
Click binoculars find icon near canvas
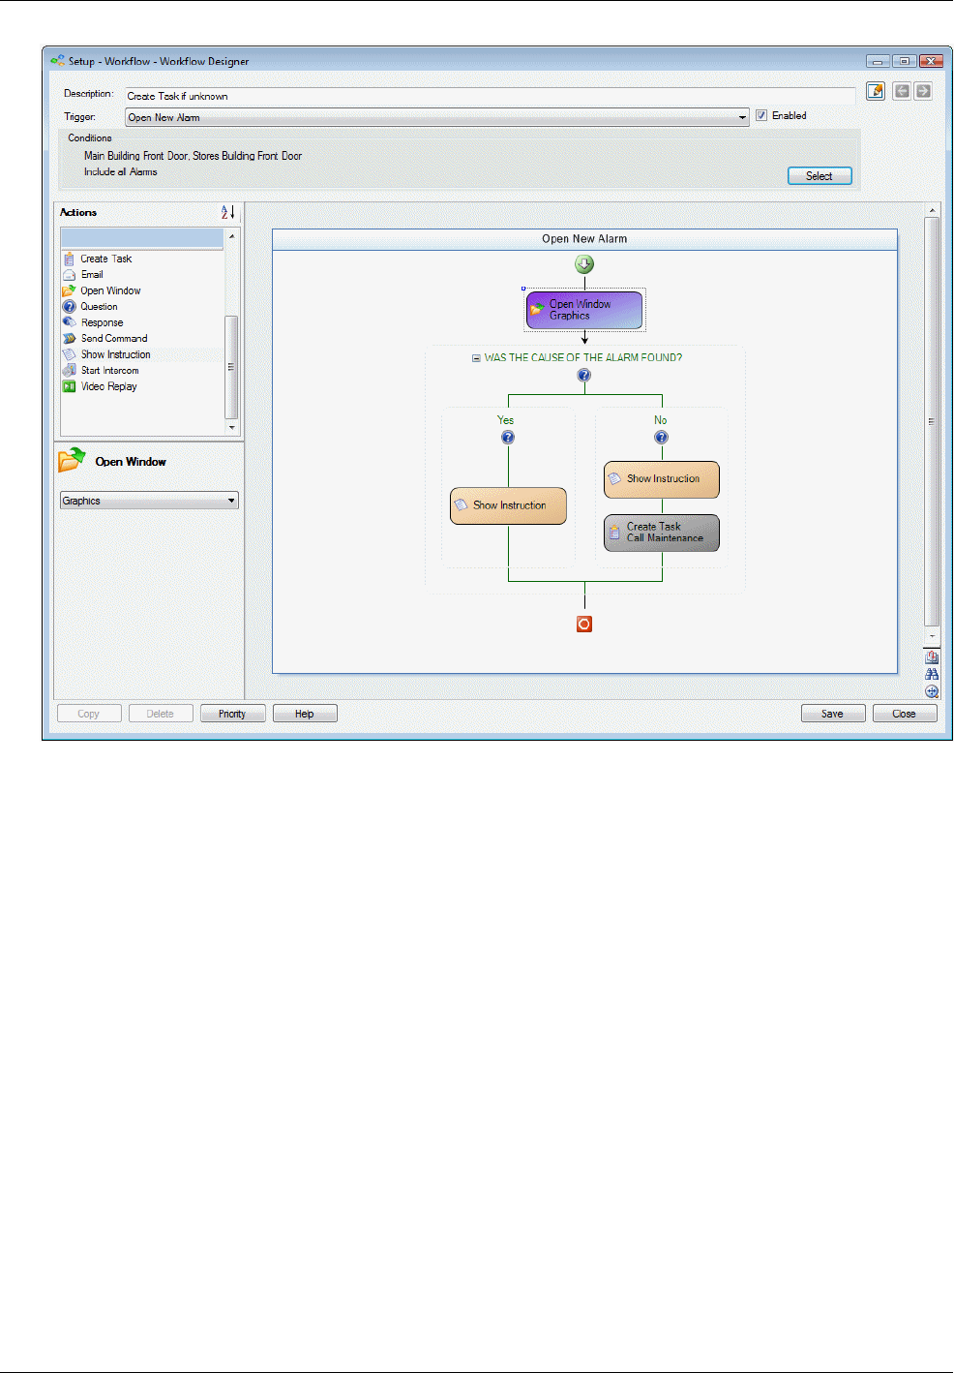pyautogui.click(x=932, y=674)
